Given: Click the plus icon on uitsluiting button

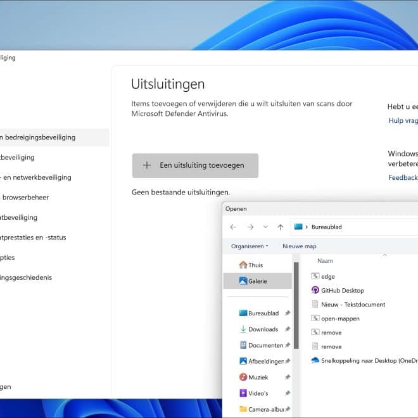Looking at the screenshot, I should (x=147, y=165).
